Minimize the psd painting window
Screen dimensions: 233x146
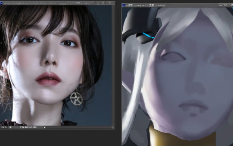[221, 5]
